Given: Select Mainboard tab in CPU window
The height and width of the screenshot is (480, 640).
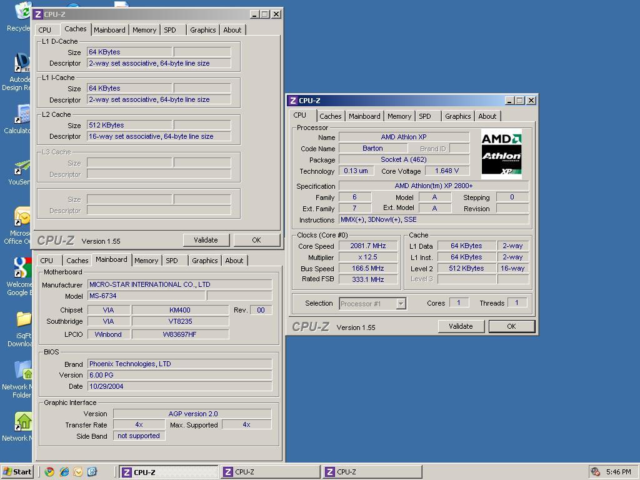Looking at the screenshot, I should [364, 116].
